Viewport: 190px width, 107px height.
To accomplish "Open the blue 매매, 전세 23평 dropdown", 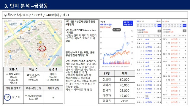I will [x=128, y=23].
